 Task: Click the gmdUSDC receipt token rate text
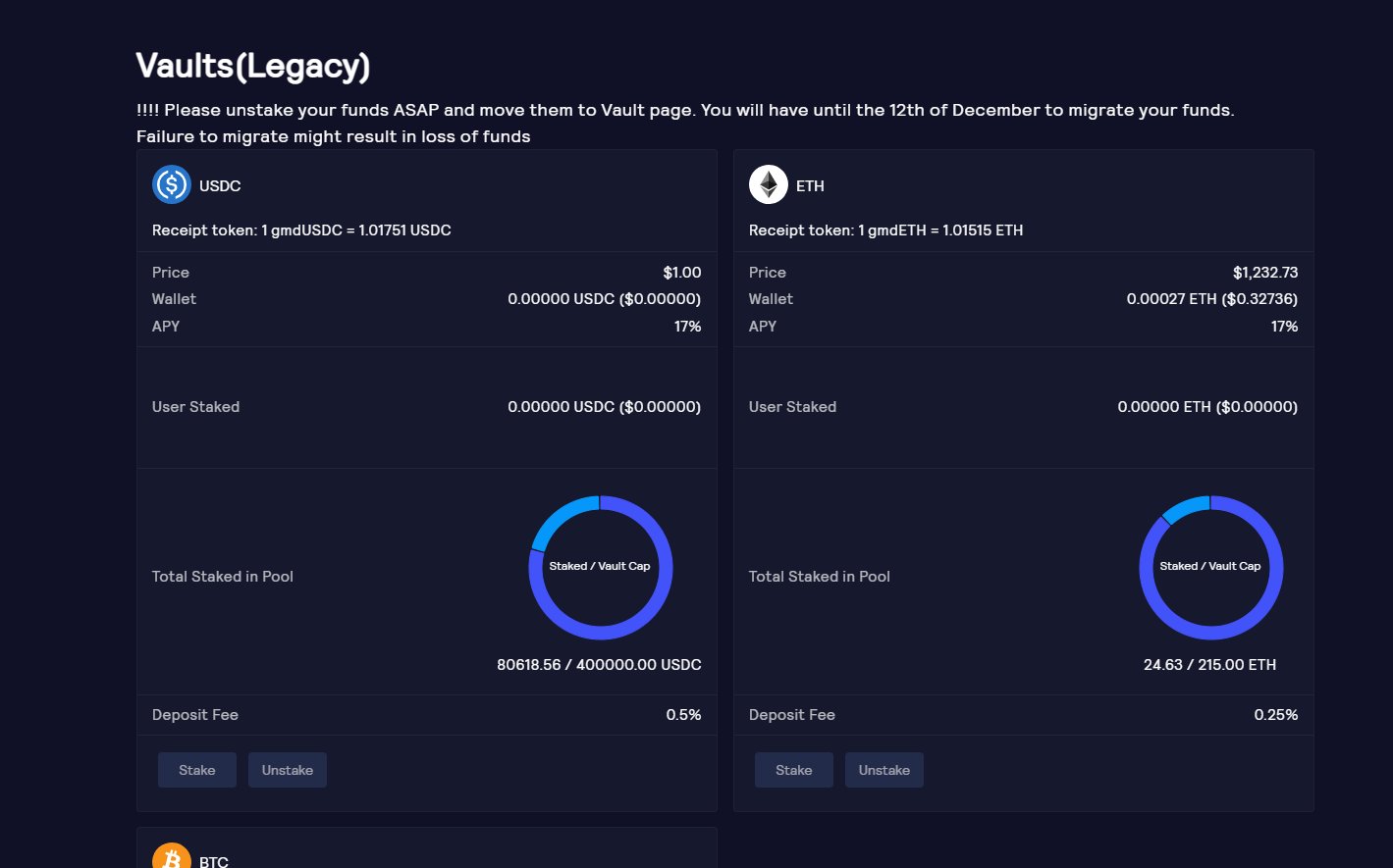(301, 230)
